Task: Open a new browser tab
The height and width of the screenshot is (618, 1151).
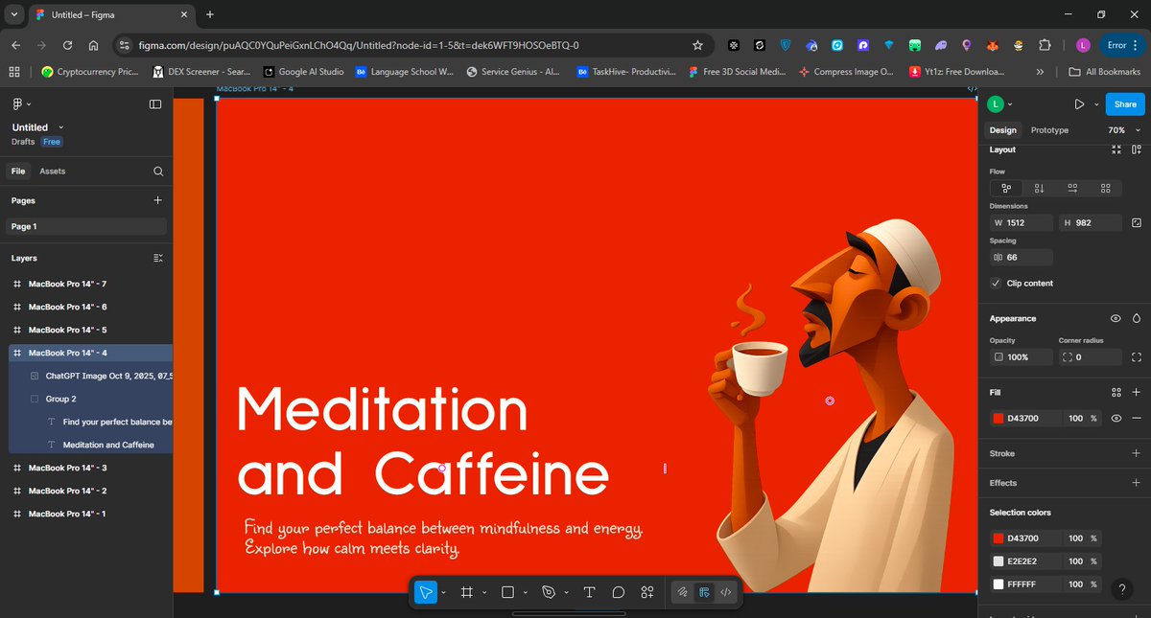Action: (x=210, y=14)
